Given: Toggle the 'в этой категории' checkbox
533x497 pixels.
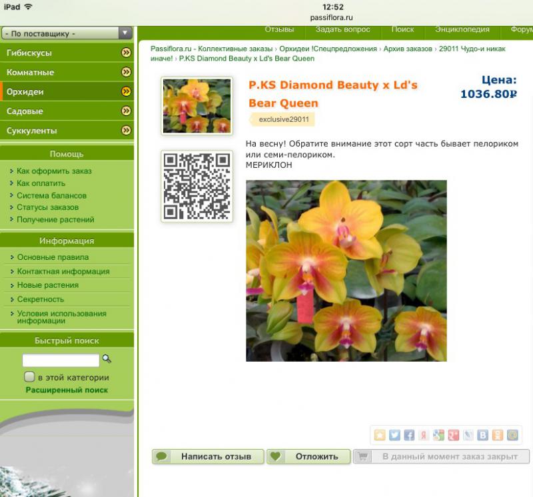Looking at the screenshot, I should coord(29,377).
